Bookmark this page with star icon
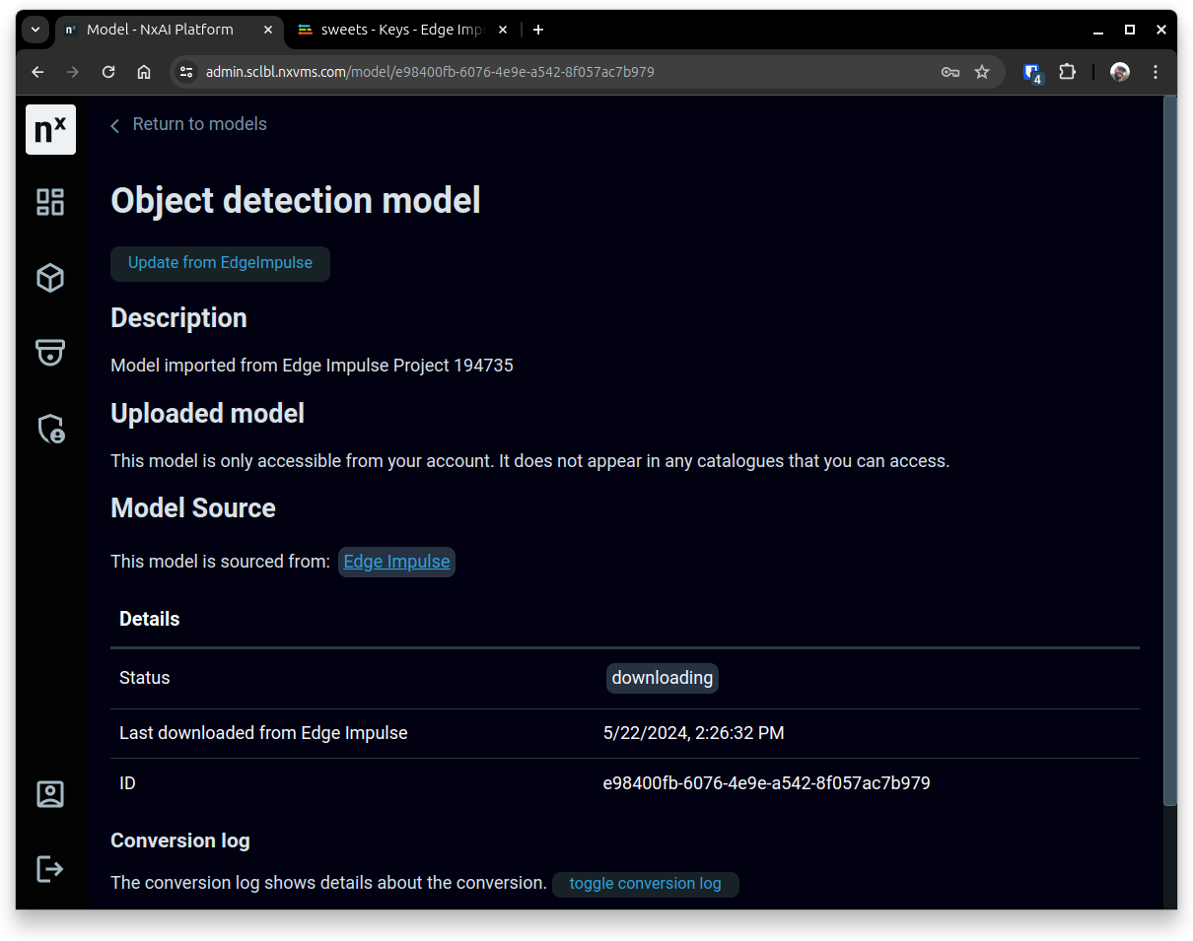This screenshot has height=941, width=1193. (x=982, y=72)
